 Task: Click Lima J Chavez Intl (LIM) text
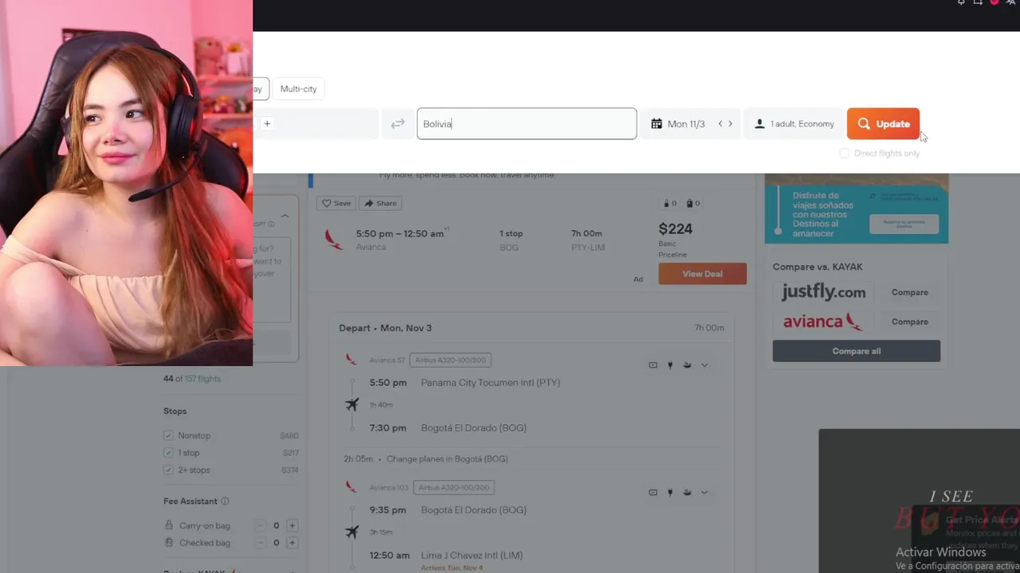pyautogui.click(x=472, y=555)
